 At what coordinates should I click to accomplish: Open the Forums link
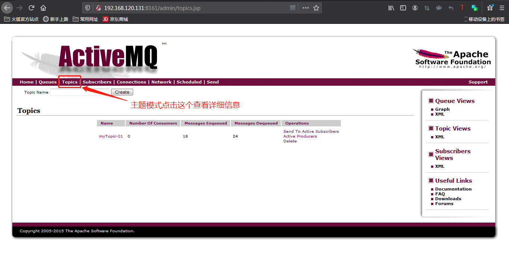coord(444,204)
